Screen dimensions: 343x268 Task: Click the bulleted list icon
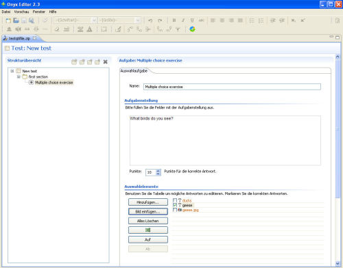pyautogui.click(x=252, y=21)
